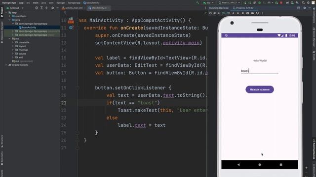
Task: Tap the purple button in the emulator app
Action: [x=260, y=89]
